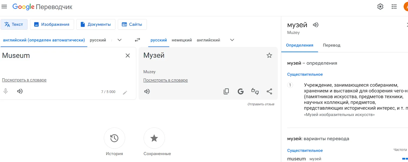The height and width of the screenshot is (162, 408).
Task: Select немецкий as target language
Action: (182, 40)
